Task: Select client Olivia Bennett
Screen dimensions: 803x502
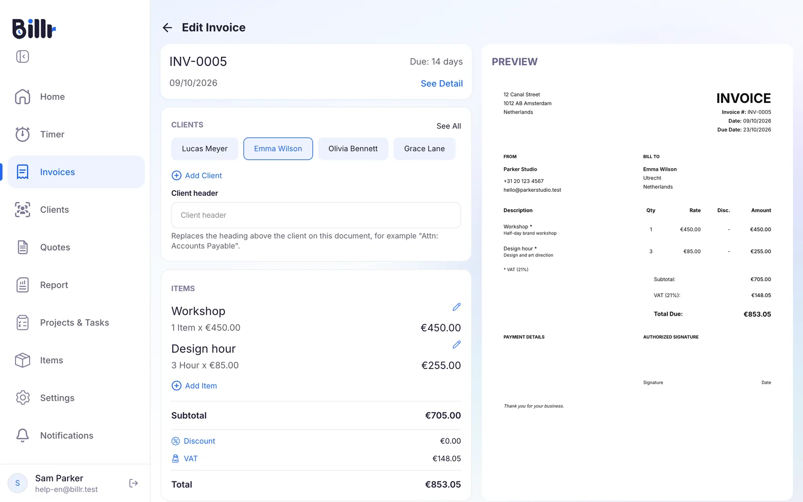Action: pyautogui.click(x=353, y=149)
